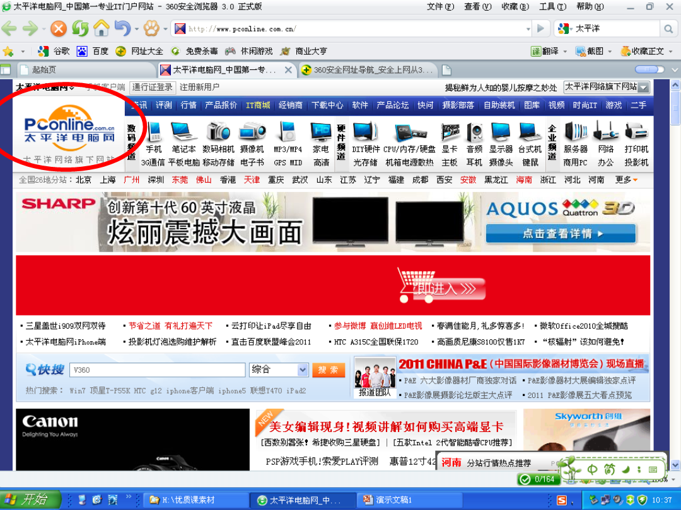681x510 pixels.
Task: Go forward with the green forward arrow
Action: 30,29
